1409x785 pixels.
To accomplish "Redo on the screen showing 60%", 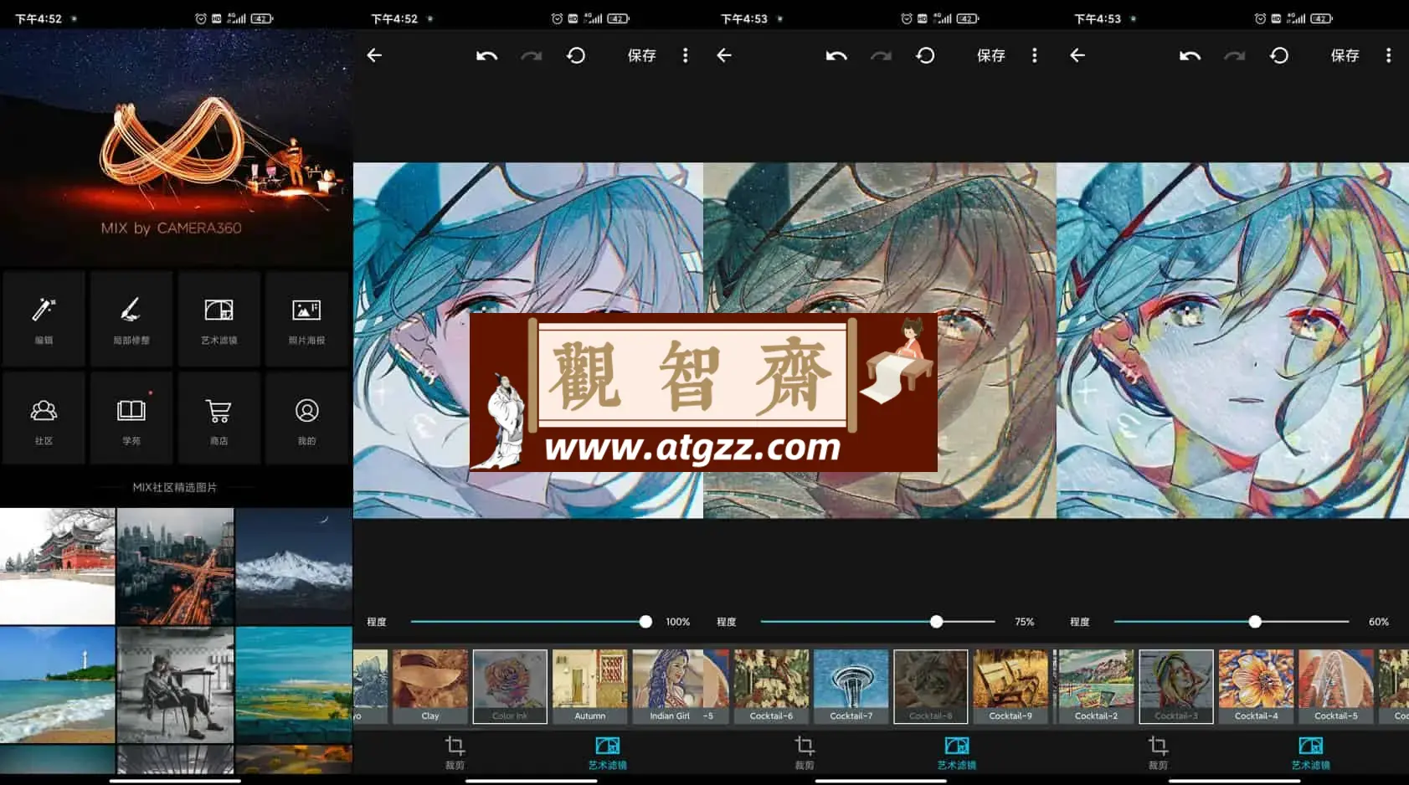I will 1235,55.
